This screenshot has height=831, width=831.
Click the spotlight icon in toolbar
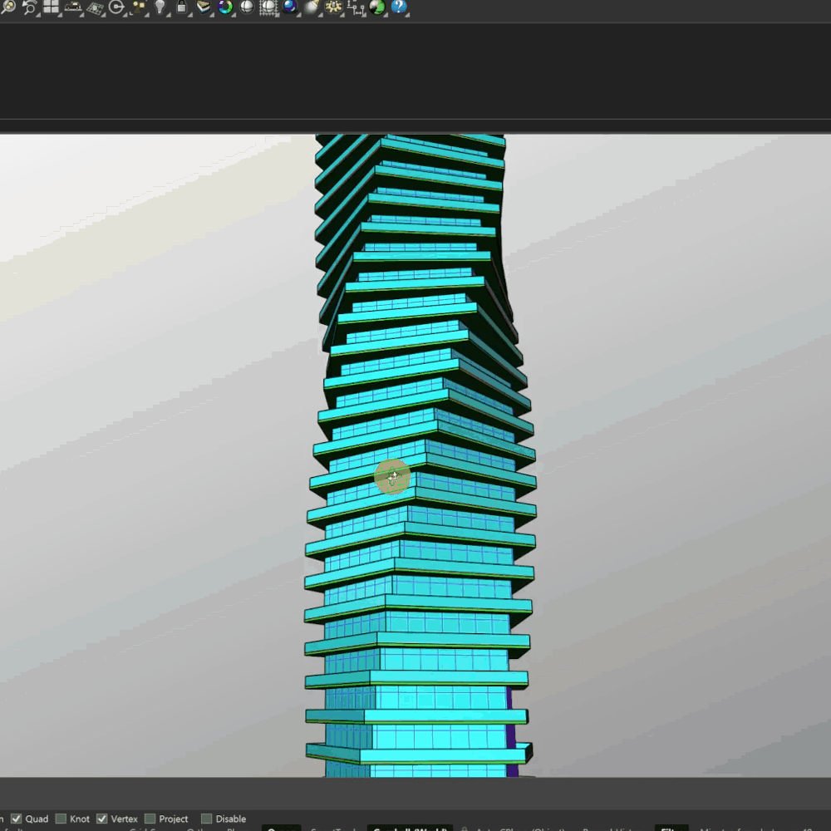click(312, 7)
